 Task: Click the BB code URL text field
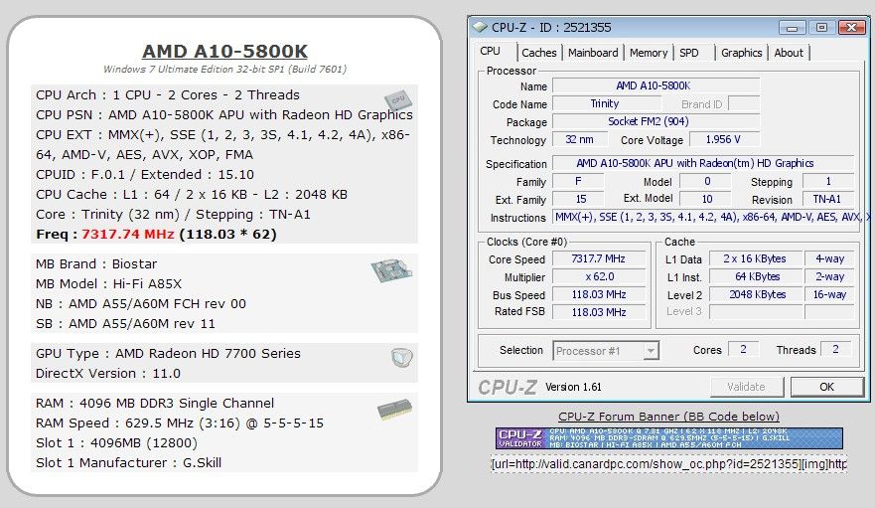[x=668, y=464]
